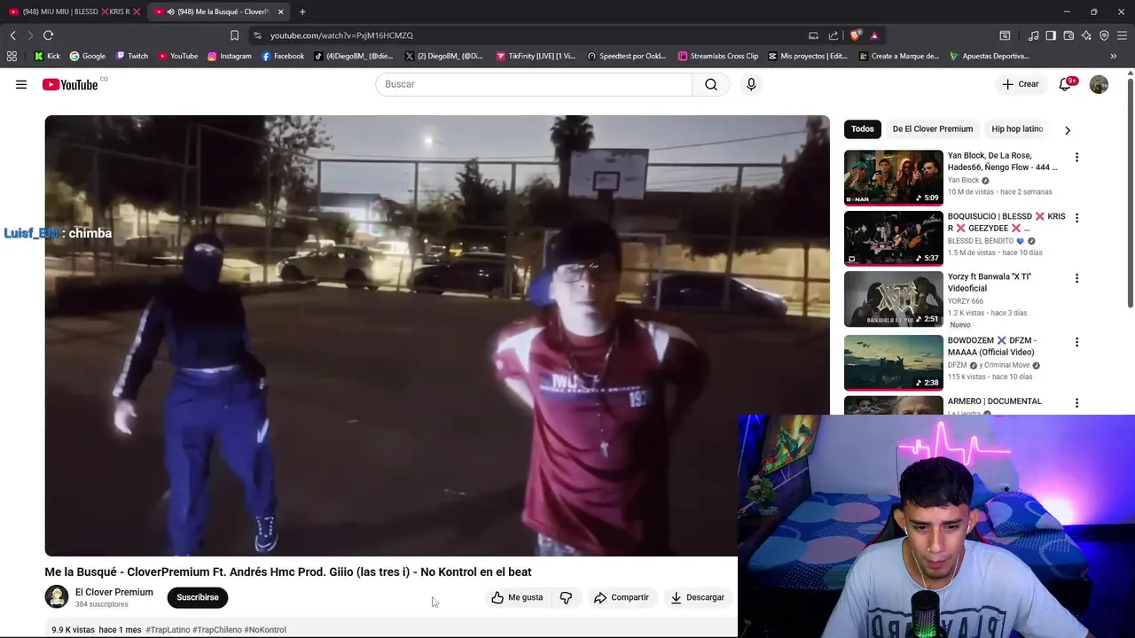Open Brave Rewards triangle icon

click(x=874, y=35)
